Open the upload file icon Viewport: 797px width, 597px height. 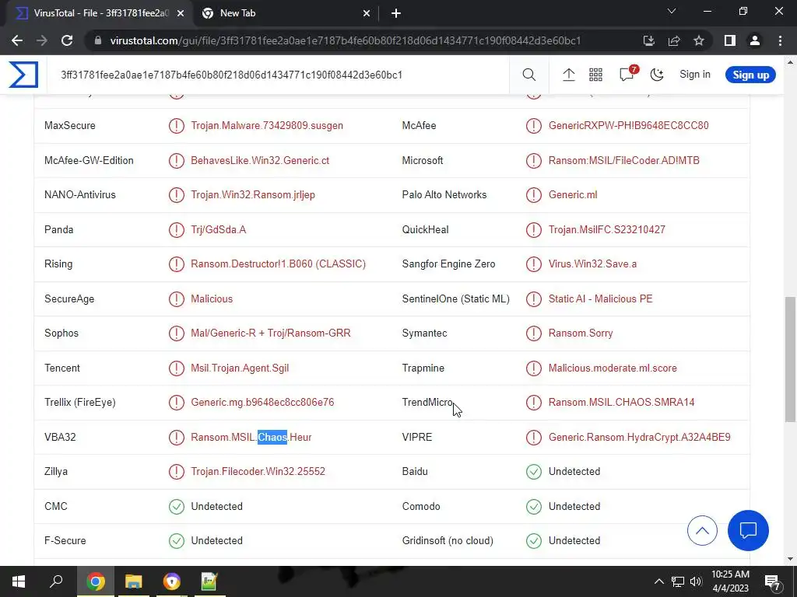(x=569, y=75)
